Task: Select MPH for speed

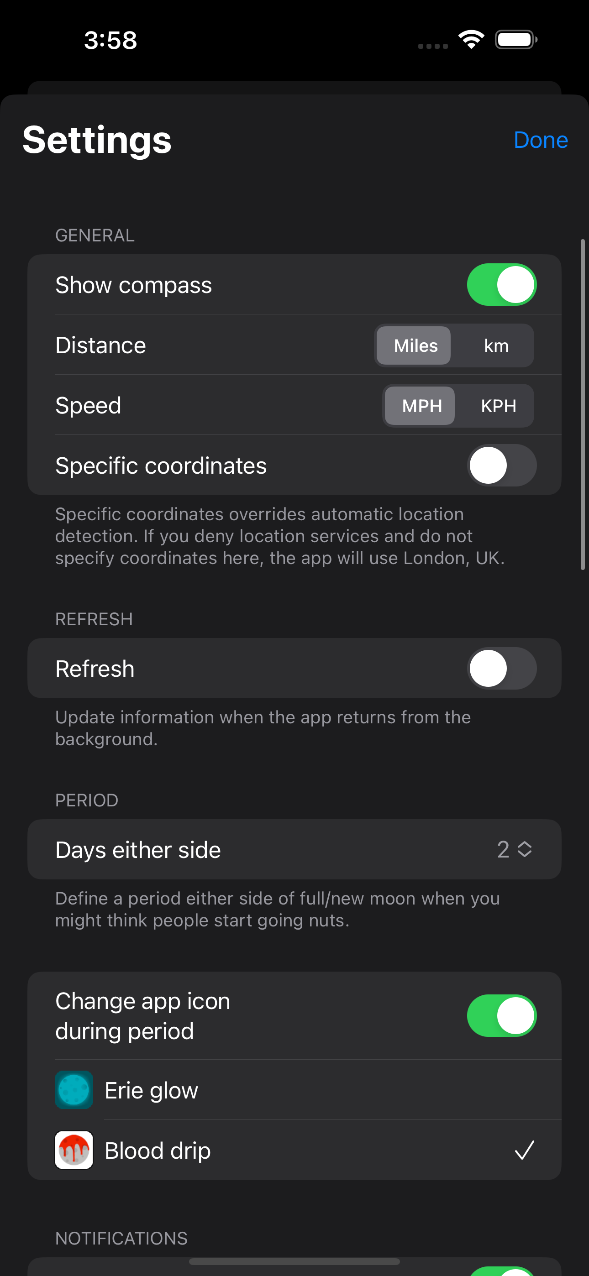Action: pyautogui.click(x=421, y=406)
